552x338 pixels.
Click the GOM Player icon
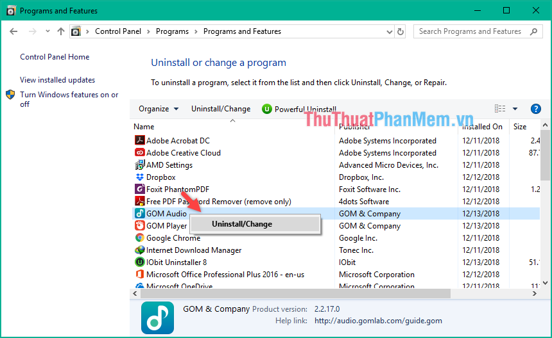[140, 226]
